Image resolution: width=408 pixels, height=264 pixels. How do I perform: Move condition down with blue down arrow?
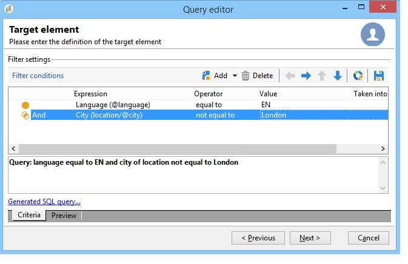coord(338,76)
